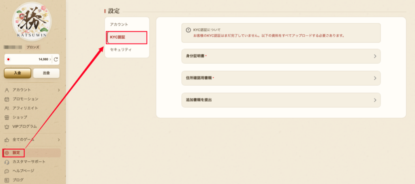Screen dimensions: 415x184
Task: Click the ブロンズ rank badge
Action: (x=34, y=47)
